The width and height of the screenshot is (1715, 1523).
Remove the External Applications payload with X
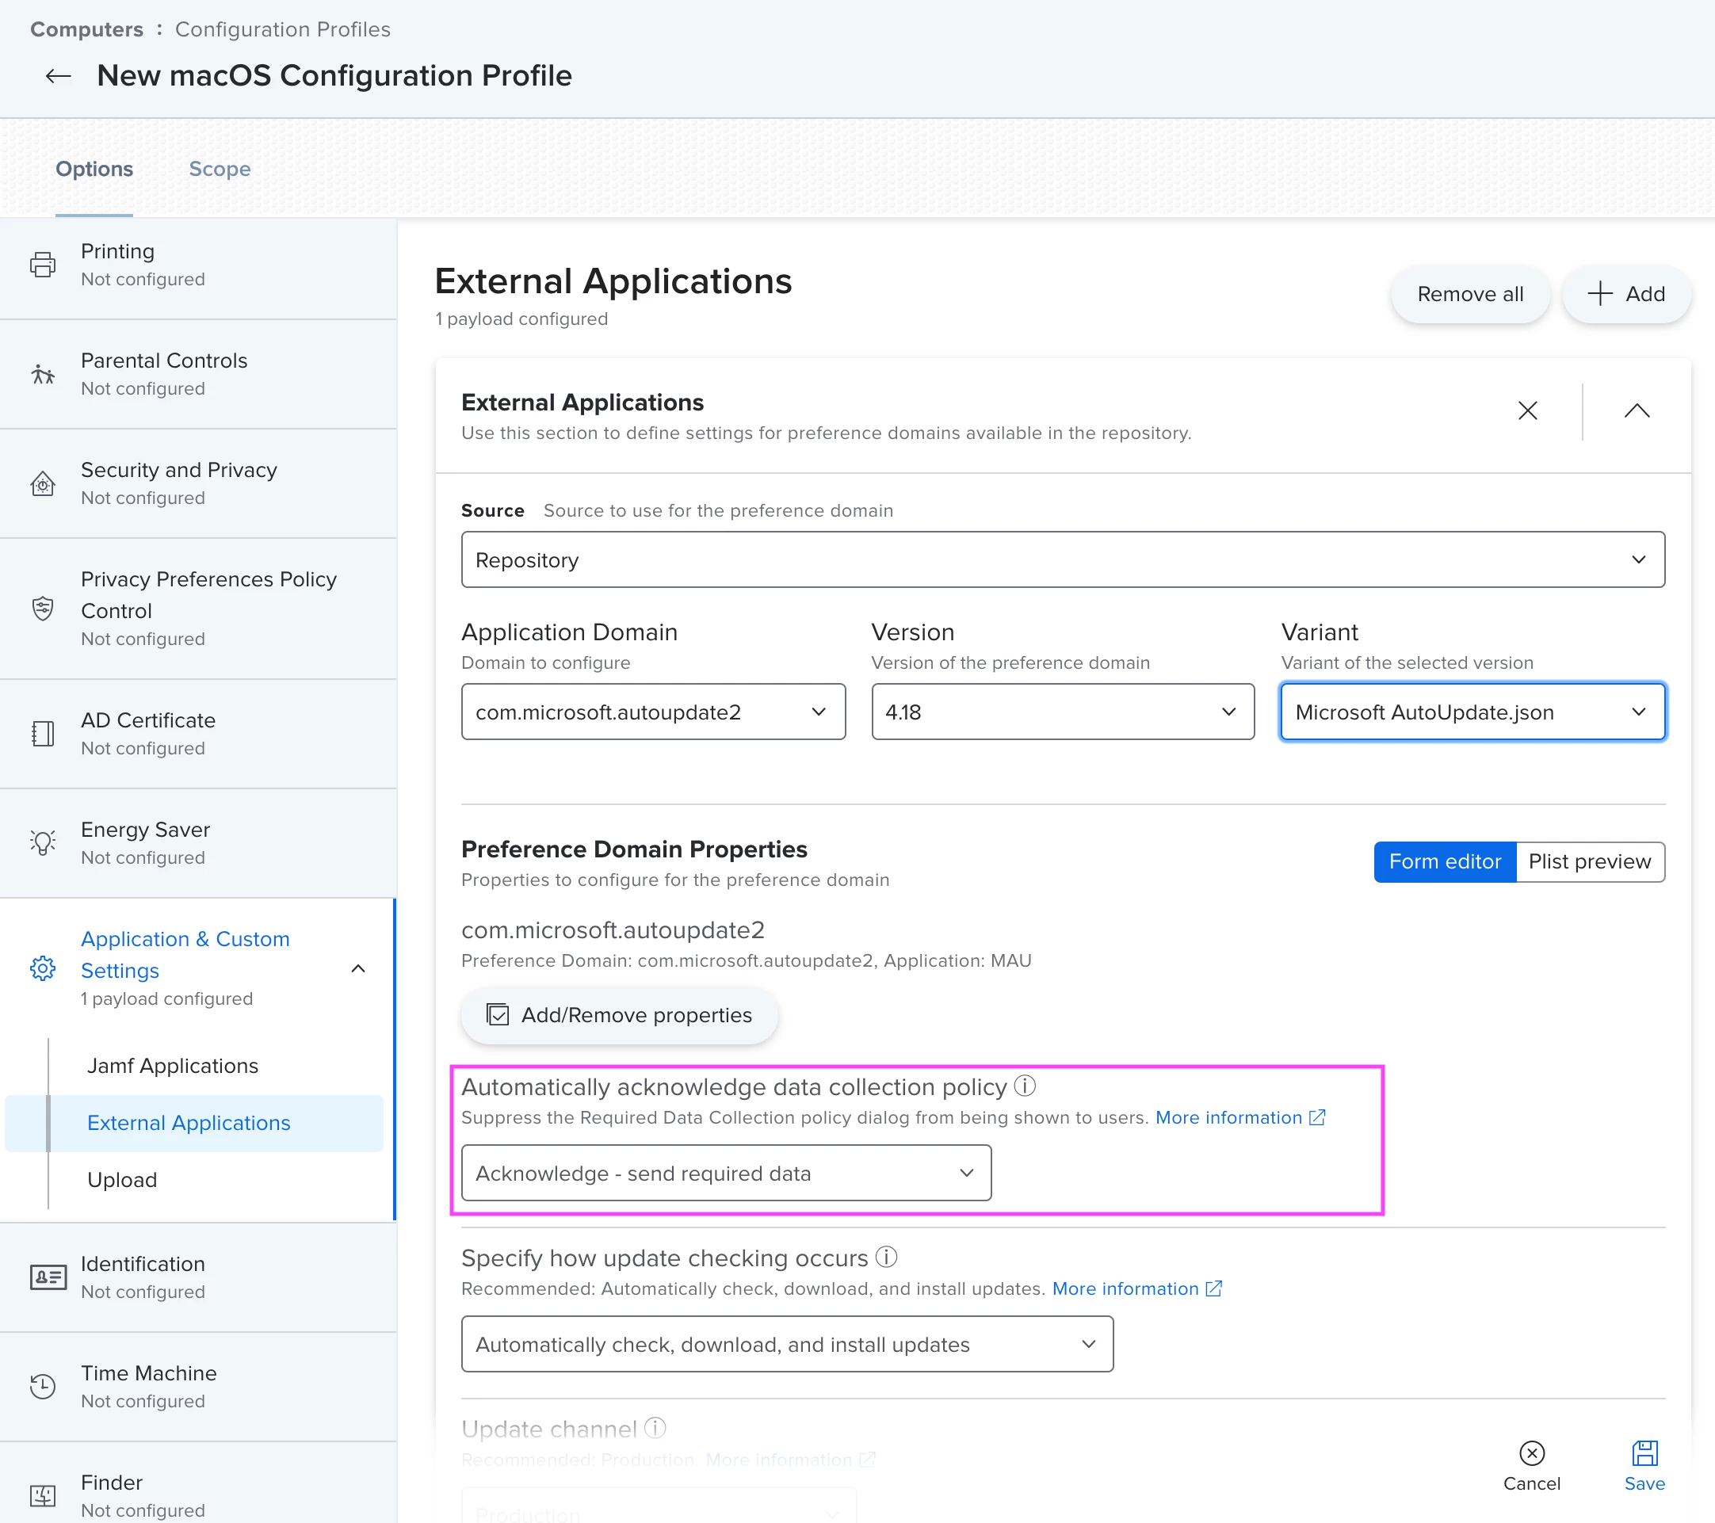point(1528,410)
